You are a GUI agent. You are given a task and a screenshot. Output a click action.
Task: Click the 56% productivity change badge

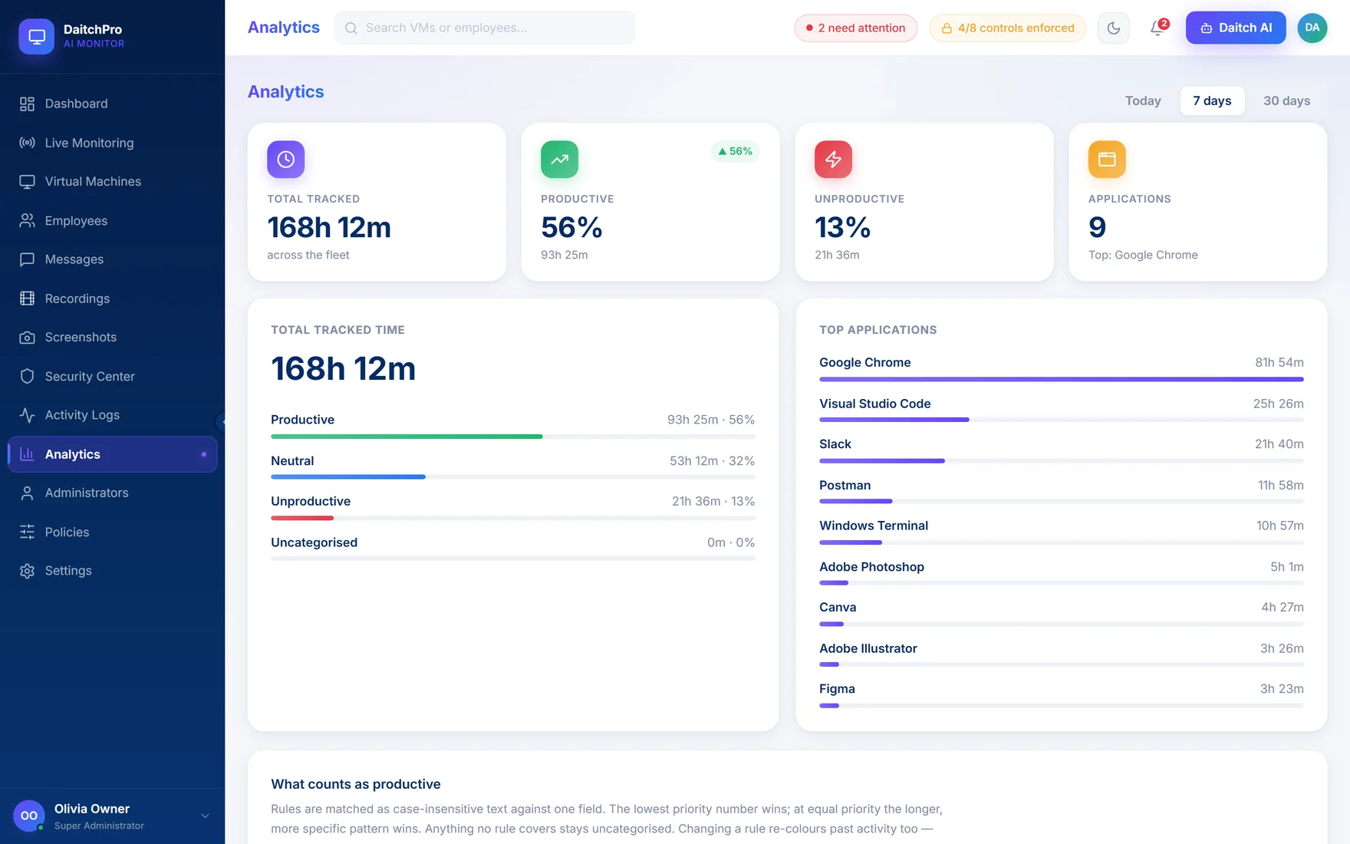[735, 151]
